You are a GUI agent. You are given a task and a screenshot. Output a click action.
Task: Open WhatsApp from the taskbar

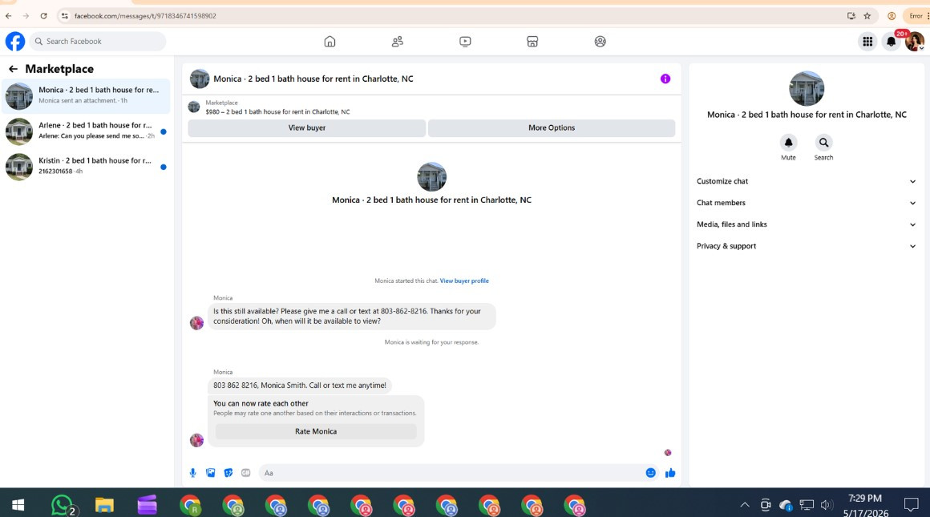click(x=63, y=506)
